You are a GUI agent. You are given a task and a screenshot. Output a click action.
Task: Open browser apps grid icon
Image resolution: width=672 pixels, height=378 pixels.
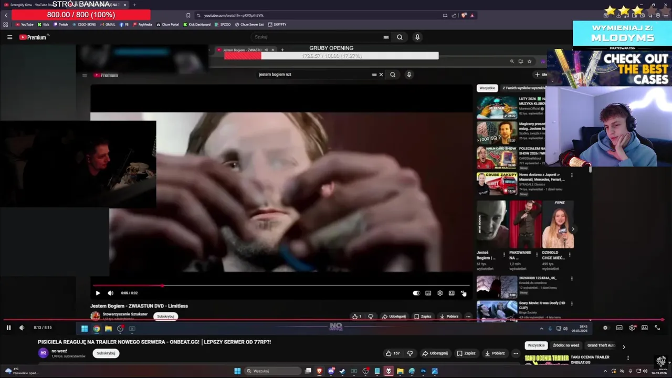coord(6,24)
